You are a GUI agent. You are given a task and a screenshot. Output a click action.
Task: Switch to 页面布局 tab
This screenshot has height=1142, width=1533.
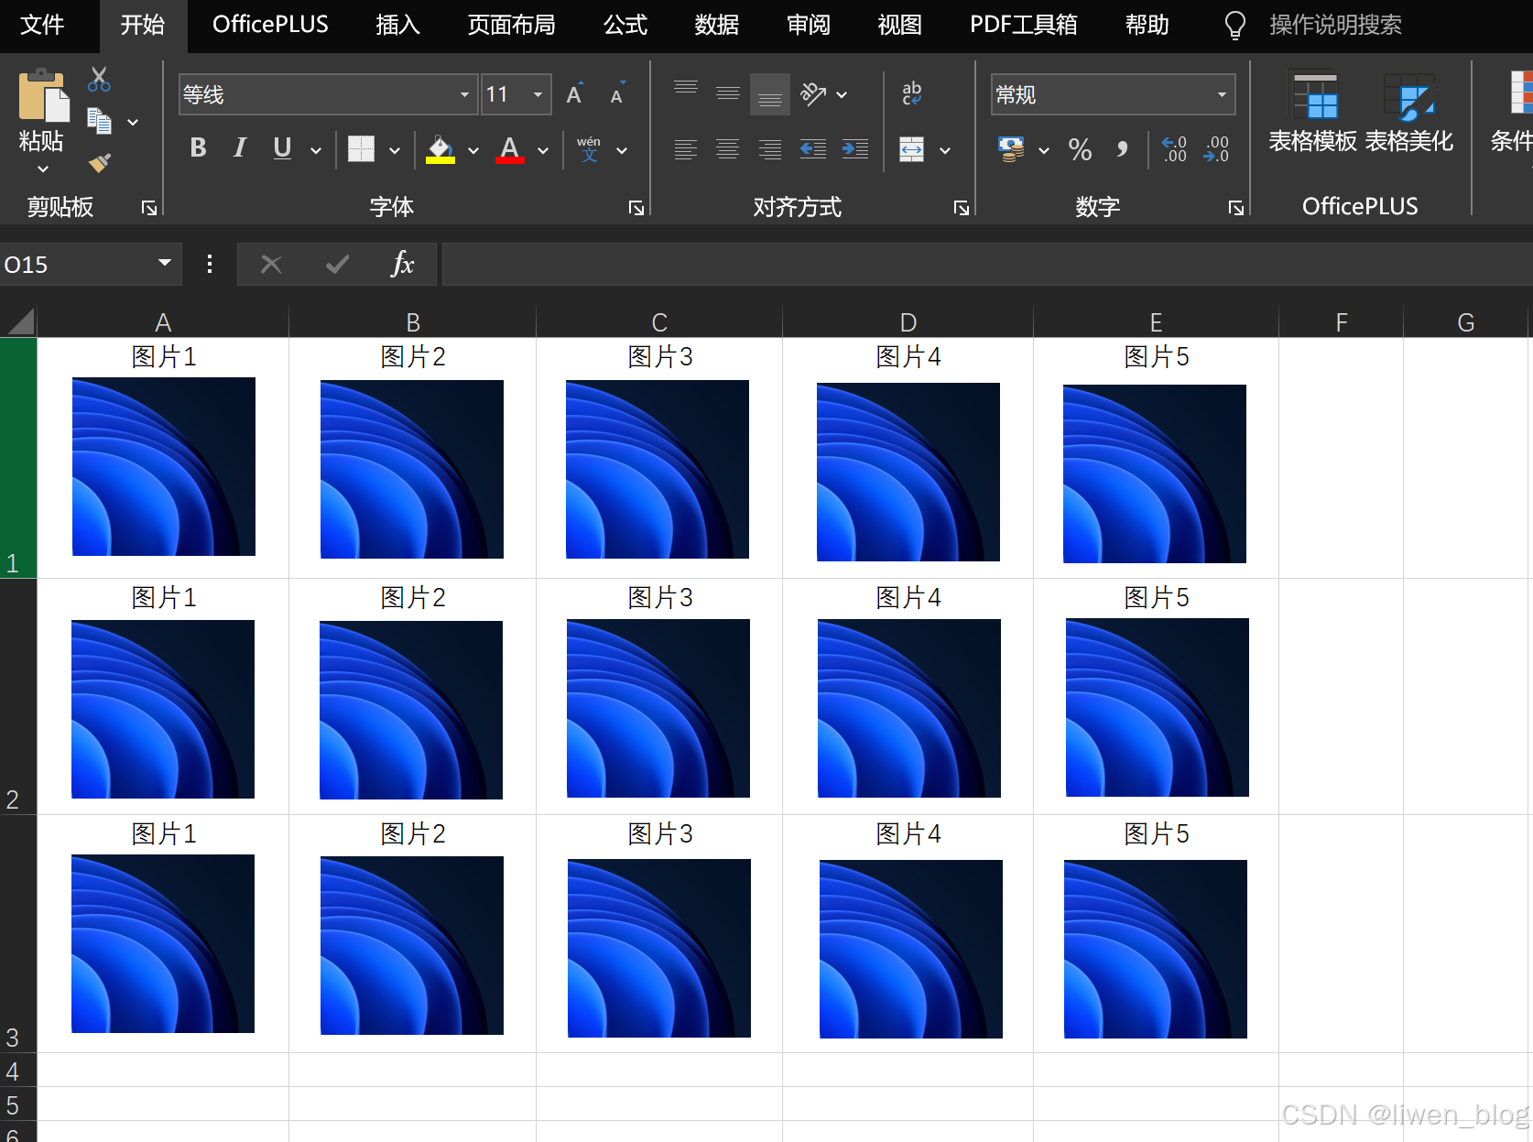point(511,25)
